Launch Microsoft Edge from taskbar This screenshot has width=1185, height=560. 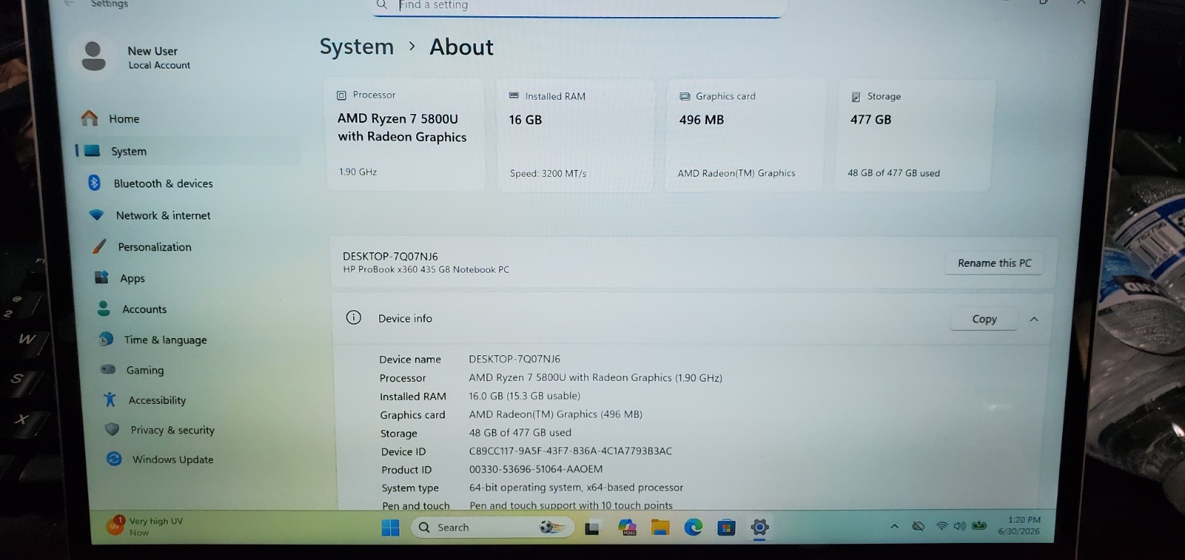(693, 527)
